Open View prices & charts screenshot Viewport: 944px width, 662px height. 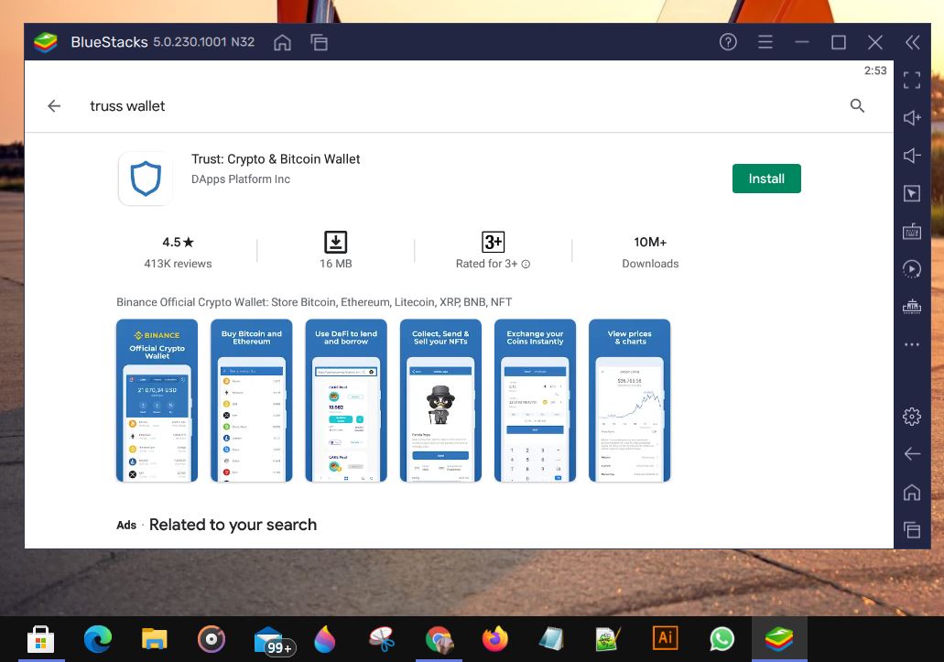(630, 400)
